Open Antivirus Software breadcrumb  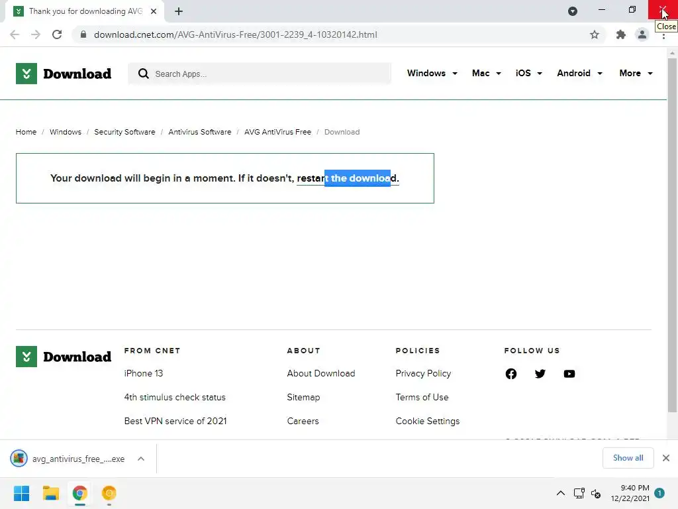pos(200,132)
